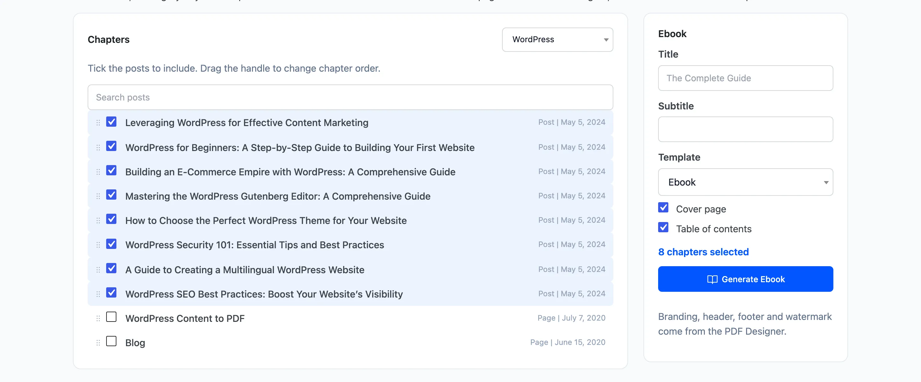Uncheck WordPress Security 101 checkbox

[111, 244]
